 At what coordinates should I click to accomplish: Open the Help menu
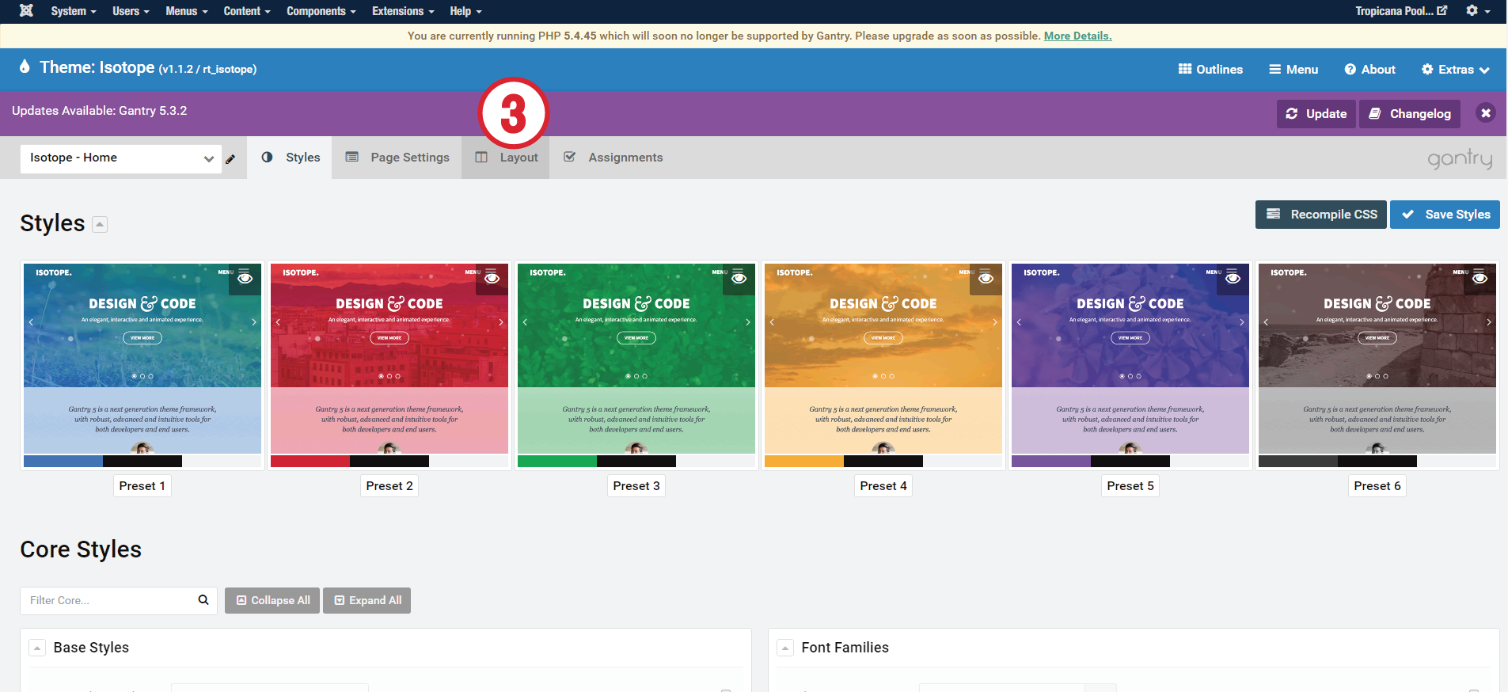pos(465,11)
